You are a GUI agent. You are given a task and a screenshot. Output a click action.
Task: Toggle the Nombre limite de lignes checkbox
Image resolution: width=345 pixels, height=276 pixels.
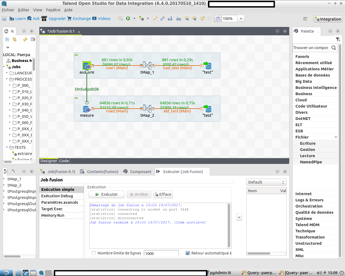[94, 253]
